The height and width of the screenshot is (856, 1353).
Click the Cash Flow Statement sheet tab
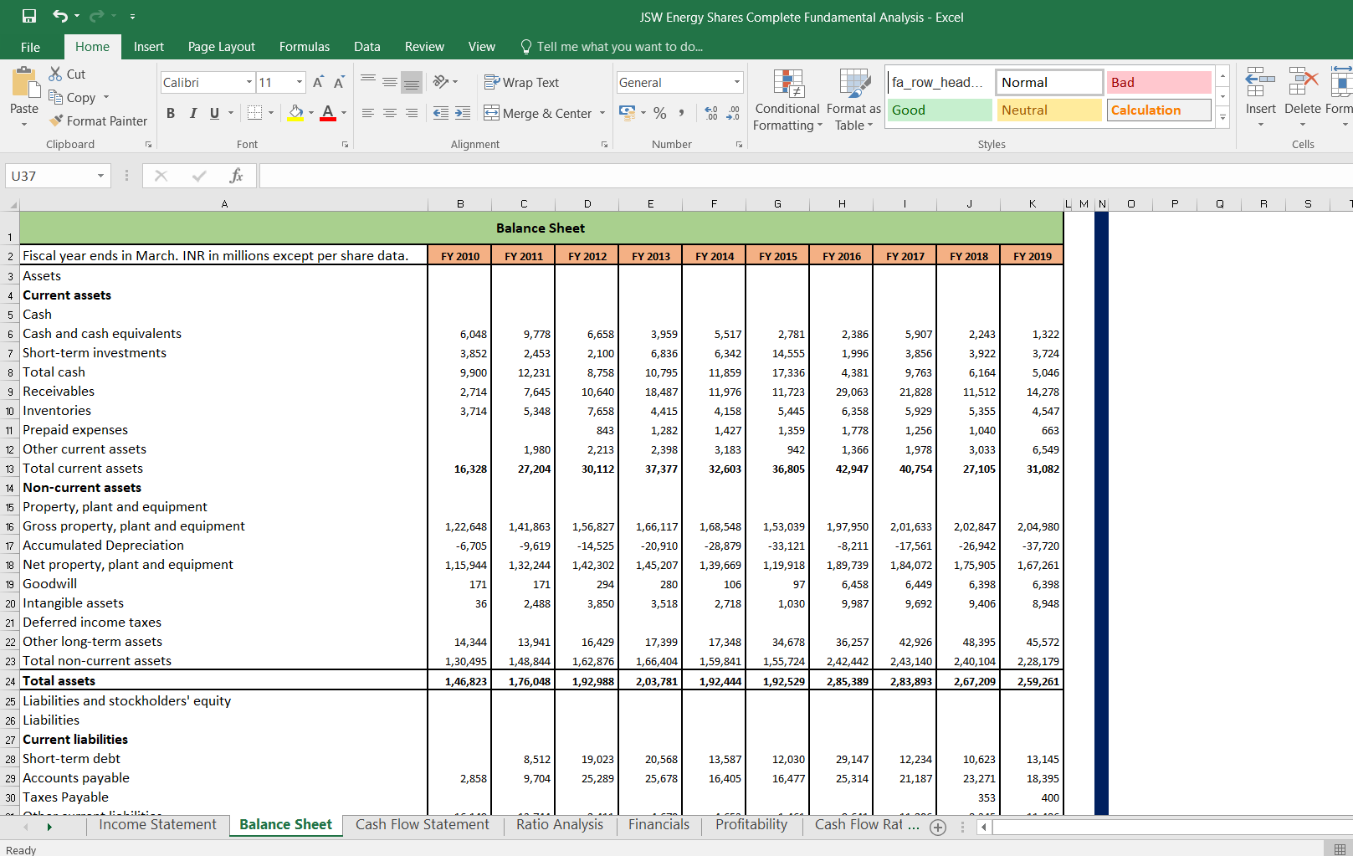tap(422, 825)
